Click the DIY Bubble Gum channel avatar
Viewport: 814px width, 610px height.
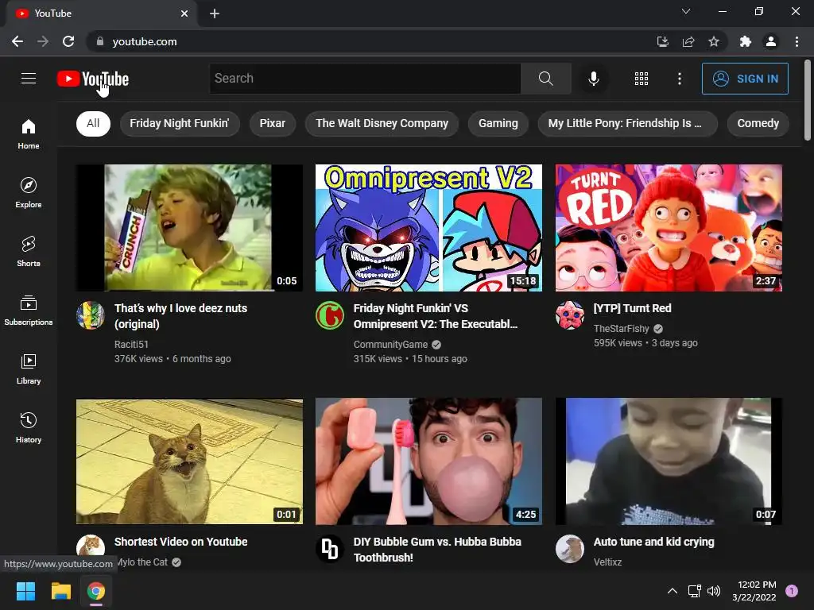(x=330, y=549)
